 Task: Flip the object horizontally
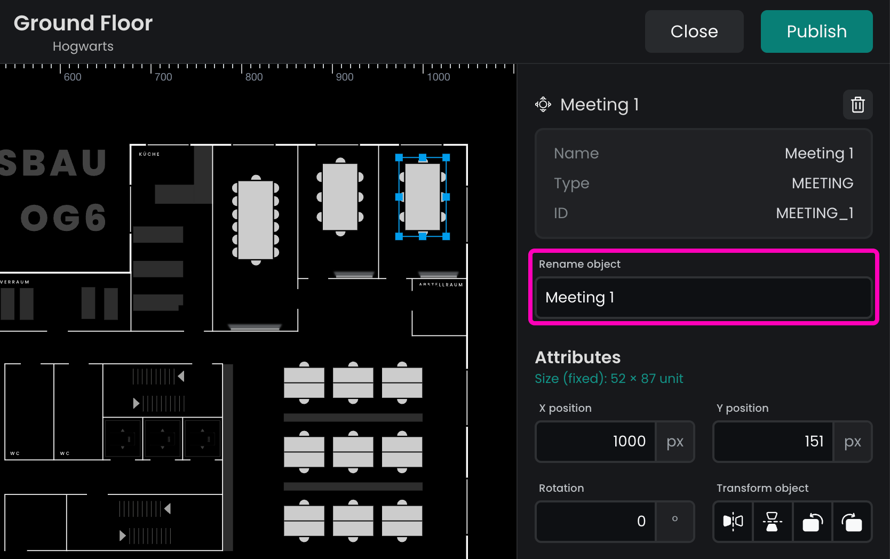(733, 522)
